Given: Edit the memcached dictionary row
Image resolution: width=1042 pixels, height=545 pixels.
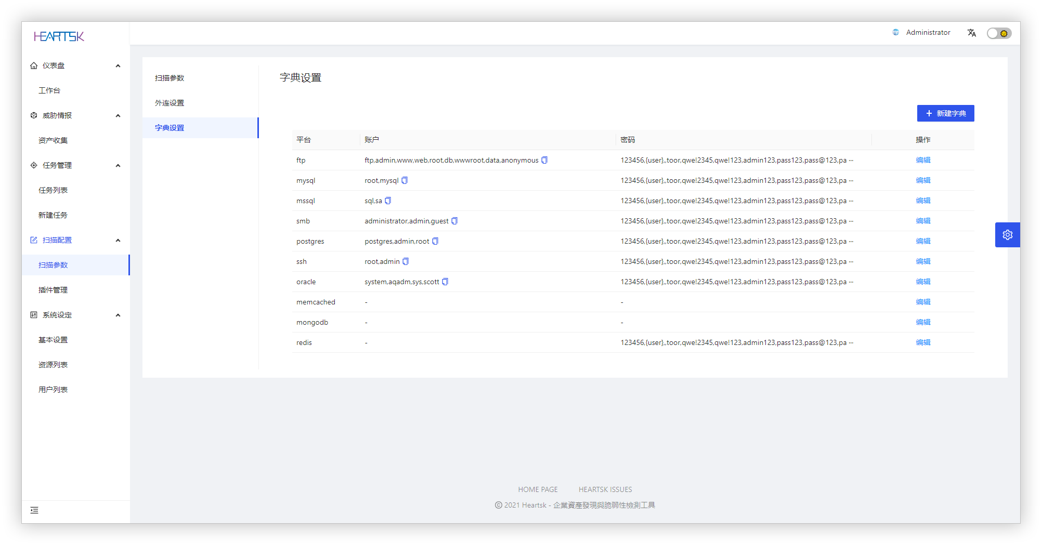Looking at the screenshot, I should (923, 302).
